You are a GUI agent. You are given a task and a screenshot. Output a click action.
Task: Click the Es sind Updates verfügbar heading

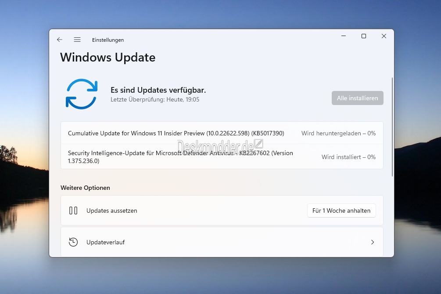[x=158, y=90]
